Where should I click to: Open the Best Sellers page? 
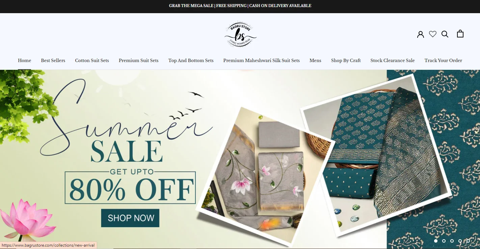(53, 60)
